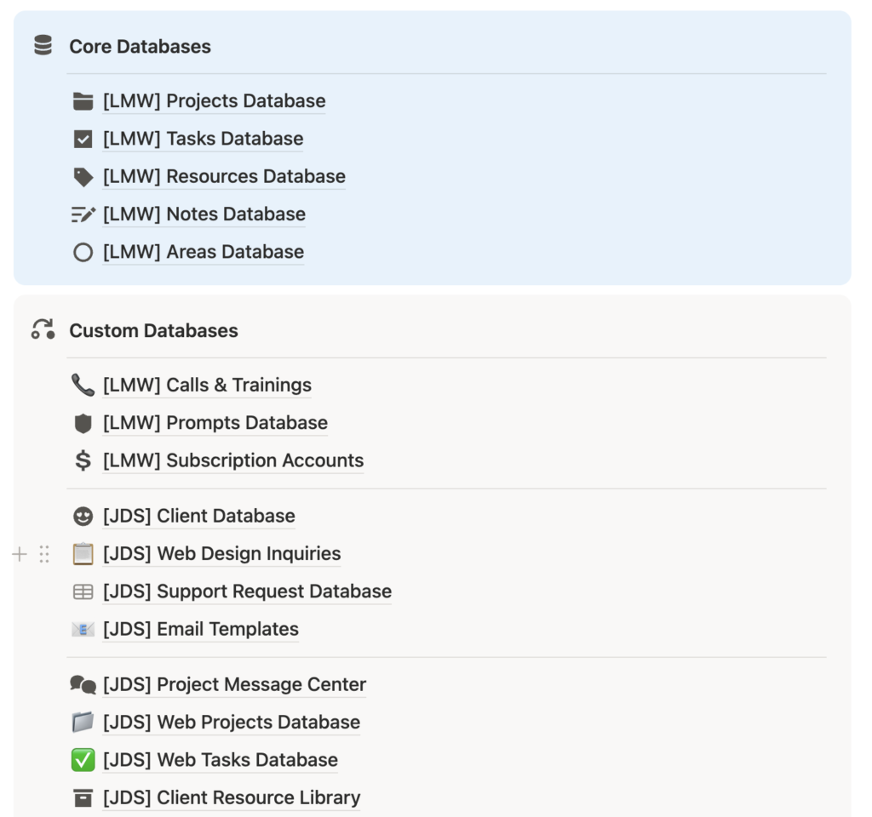Click the tag icon beside Resources Database
Screen dimensions: 872x817
click(83, 177)
